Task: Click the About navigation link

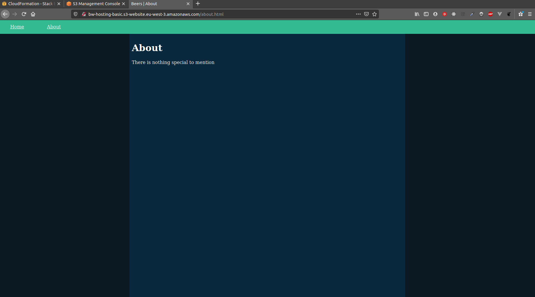Action: (54, 27)
